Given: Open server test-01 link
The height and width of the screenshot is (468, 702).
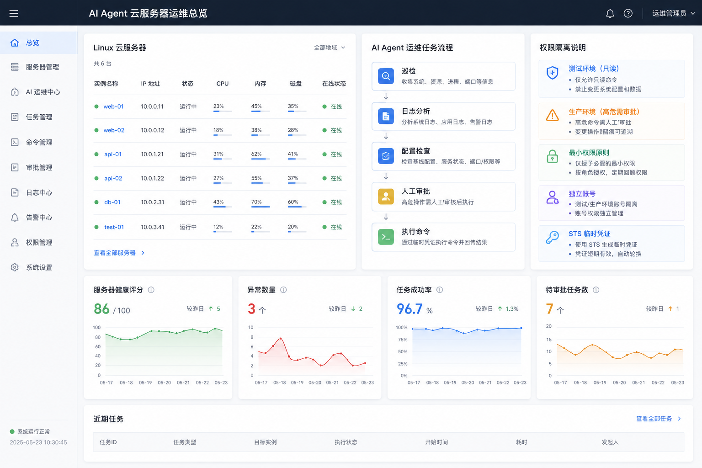Looking at the screenshot, I should 114,227.
